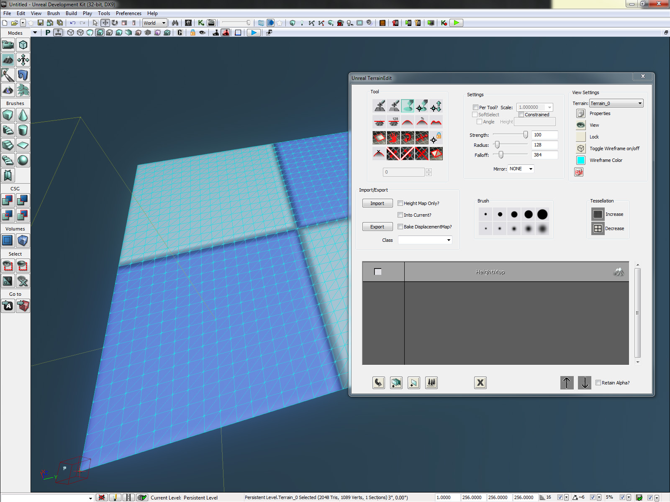Toggle the HeightMap layer checkbox
The width and height of the screenshot is (670, 502).
[x=378, y=272]
